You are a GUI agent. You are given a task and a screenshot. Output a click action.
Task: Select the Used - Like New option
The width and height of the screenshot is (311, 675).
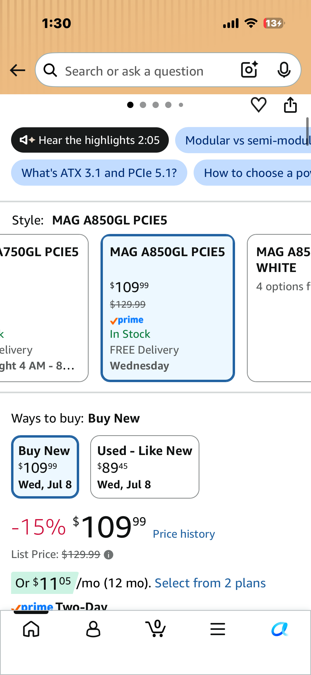pos(145,467)
